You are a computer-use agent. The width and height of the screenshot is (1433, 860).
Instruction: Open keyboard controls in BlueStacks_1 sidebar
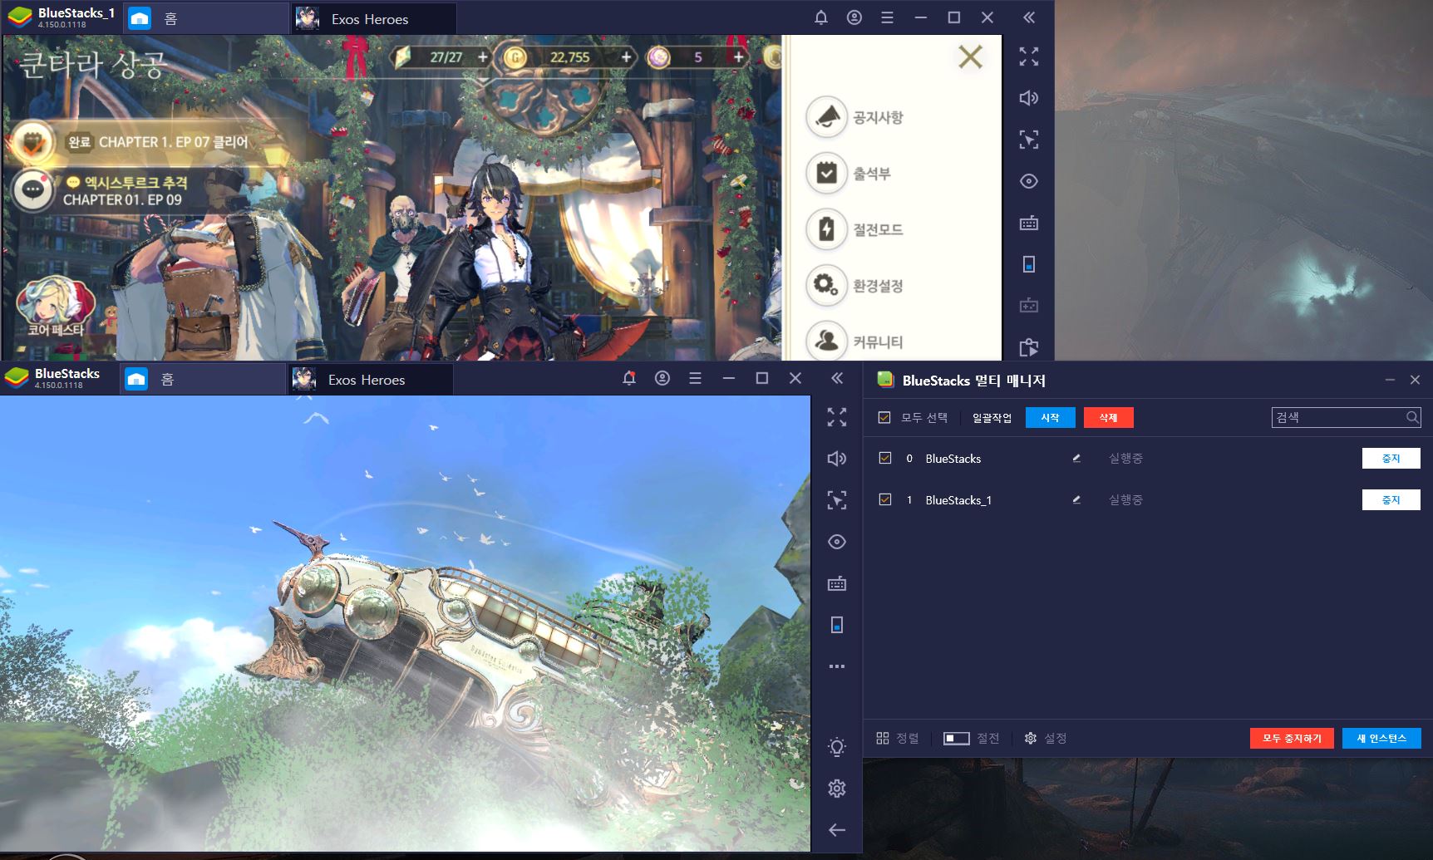click(1029, 223)
